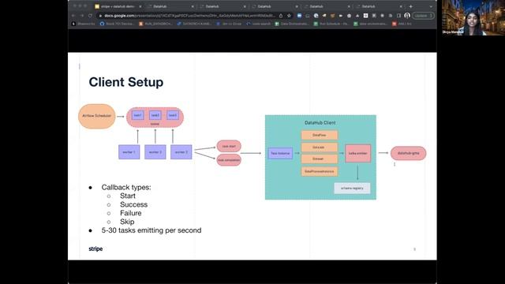
Task: Click '5-30 tasks emitting per second' text
Action: (x=151, y=230)
